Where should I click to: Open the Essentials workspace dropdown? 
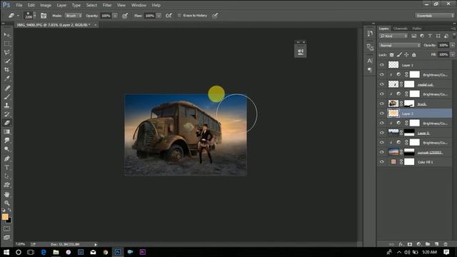(x=435, y=16)
